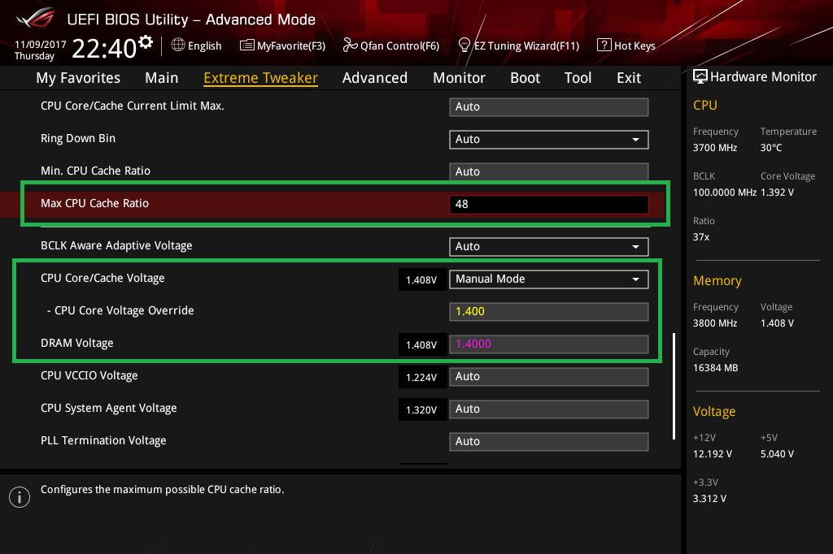The height and width of the screenshot is (554, 833).
Task: Select the PLL Termination Voltage label
Action: (103, 440)
